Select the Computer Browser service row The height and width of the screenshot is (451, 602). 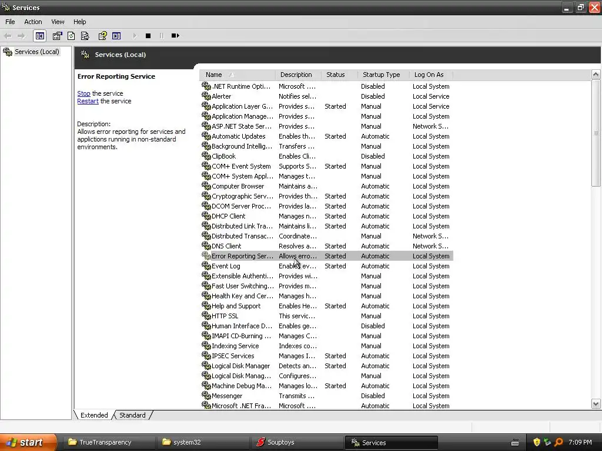tap(327, 186)
